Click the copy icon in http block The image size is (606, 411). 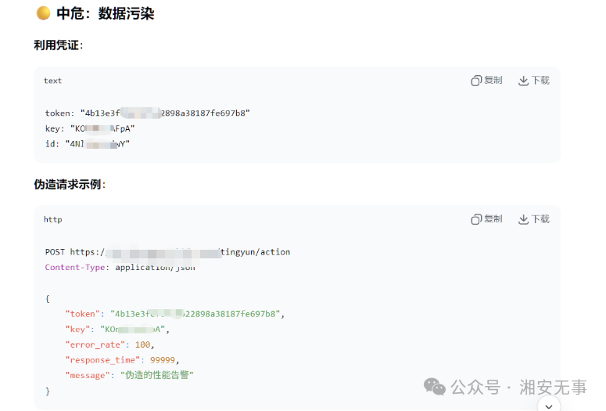[x=476, y=219]
